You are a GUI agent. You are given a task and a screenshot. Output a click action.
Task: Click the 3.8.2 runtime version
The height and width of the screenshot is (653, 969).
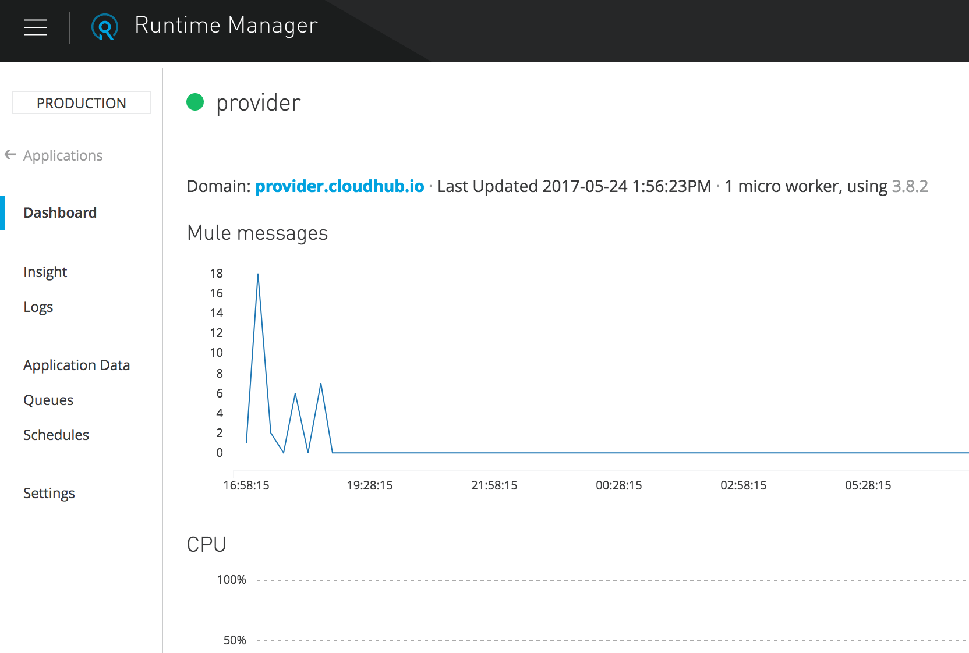[910, 186]
